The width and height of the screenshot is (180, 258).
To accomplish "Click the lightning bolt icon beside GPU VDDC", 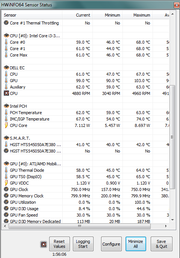I will (6, 183).
